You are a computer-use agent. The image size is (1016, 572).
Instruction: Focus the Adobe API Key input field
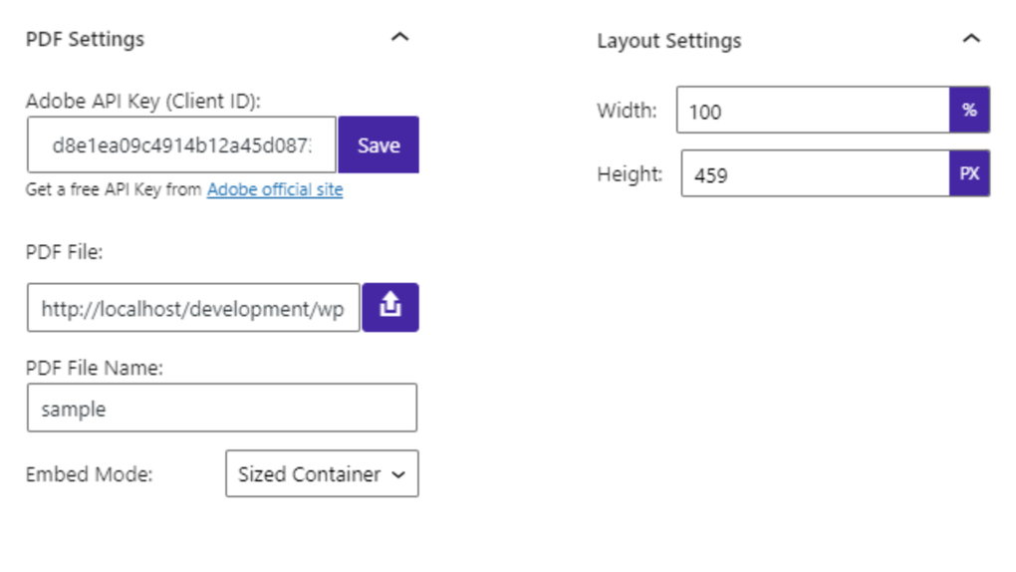click(x=181, y=145)
